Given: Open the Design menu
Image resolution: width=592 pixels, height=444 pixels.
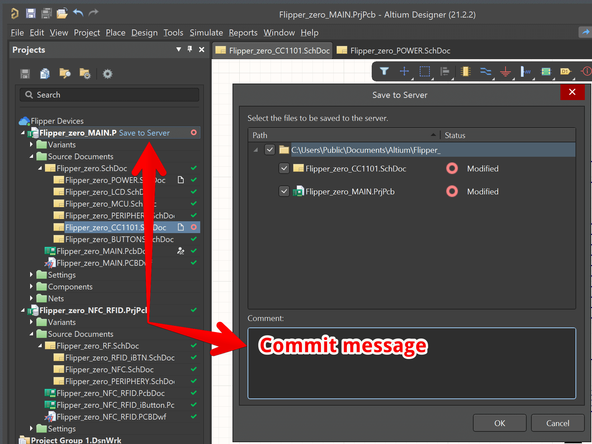Looking at the screenshot, I should point(144,33).
